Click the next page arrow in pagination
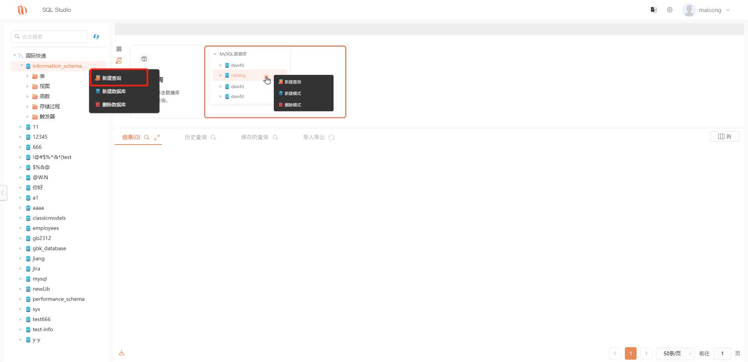This screenshot has height=362, width=748. [646, 353]
